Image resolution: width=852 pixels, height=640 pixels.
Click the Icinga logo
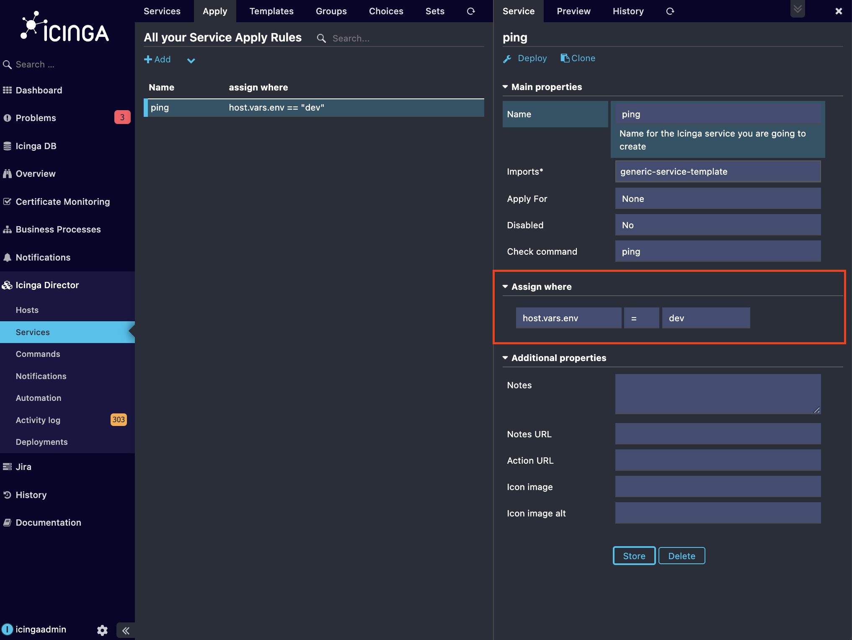coord(65,27)
